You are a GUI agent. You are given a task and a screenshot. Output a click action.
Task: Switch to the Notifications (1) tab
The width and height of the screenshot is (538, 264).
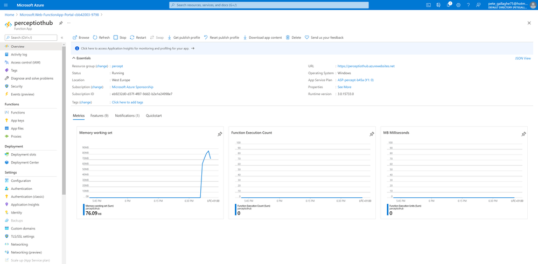(127, 116)
